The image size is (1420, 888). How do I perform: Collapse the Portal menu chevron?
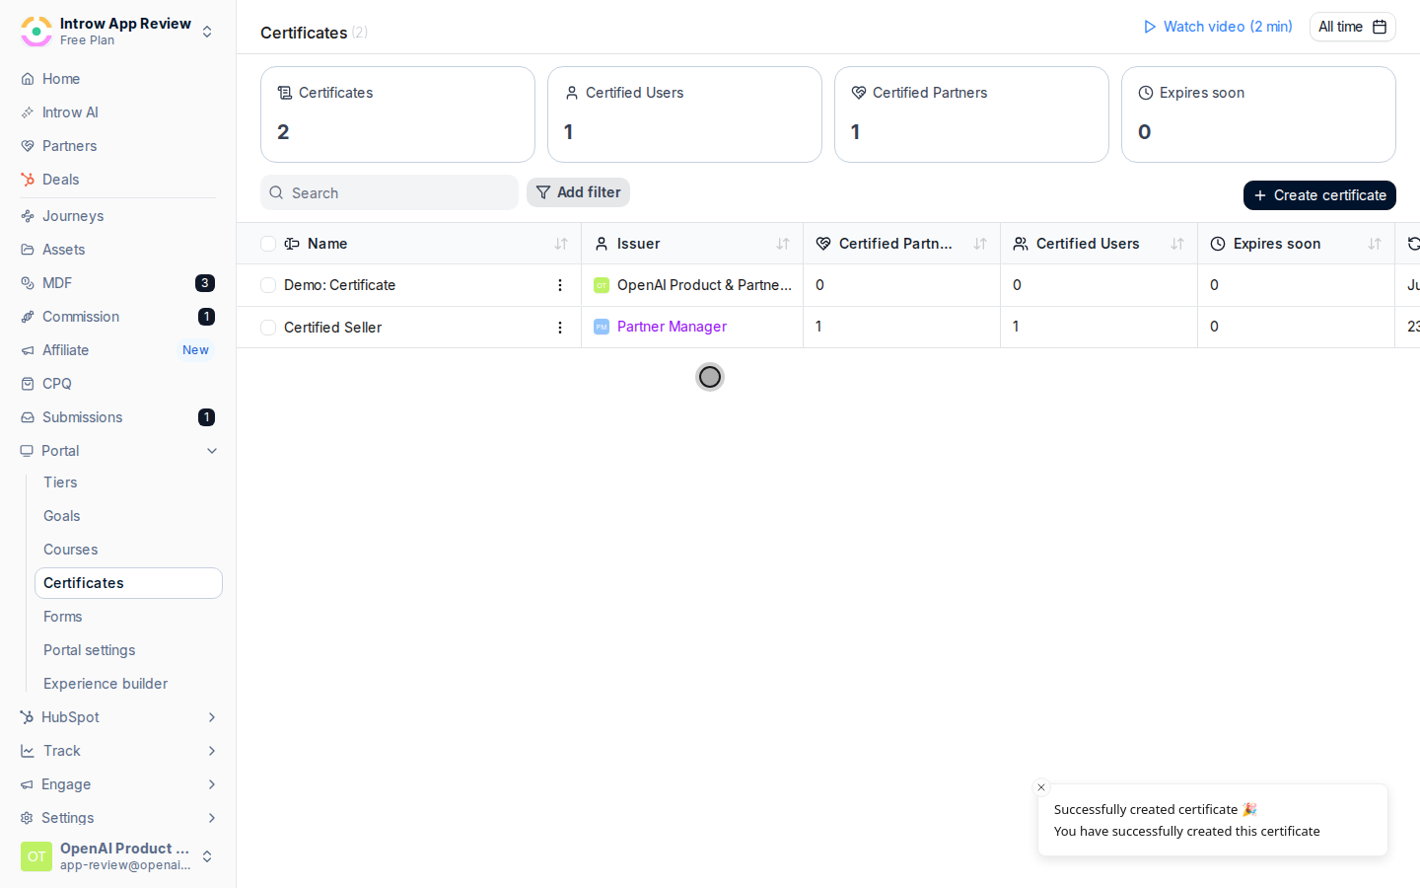[212, 451]
